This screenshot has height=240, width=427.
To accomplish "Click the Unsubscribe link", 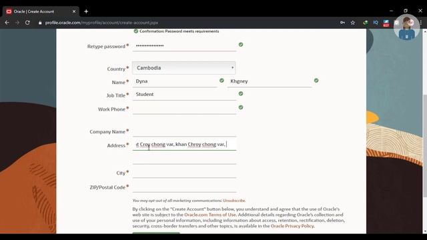I will click(234, 201).
